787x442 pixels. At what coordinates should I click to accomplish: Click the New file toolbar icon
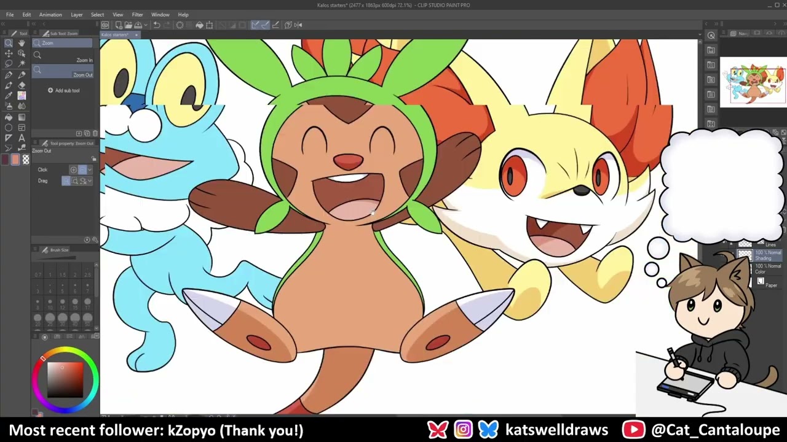[119, 25]
